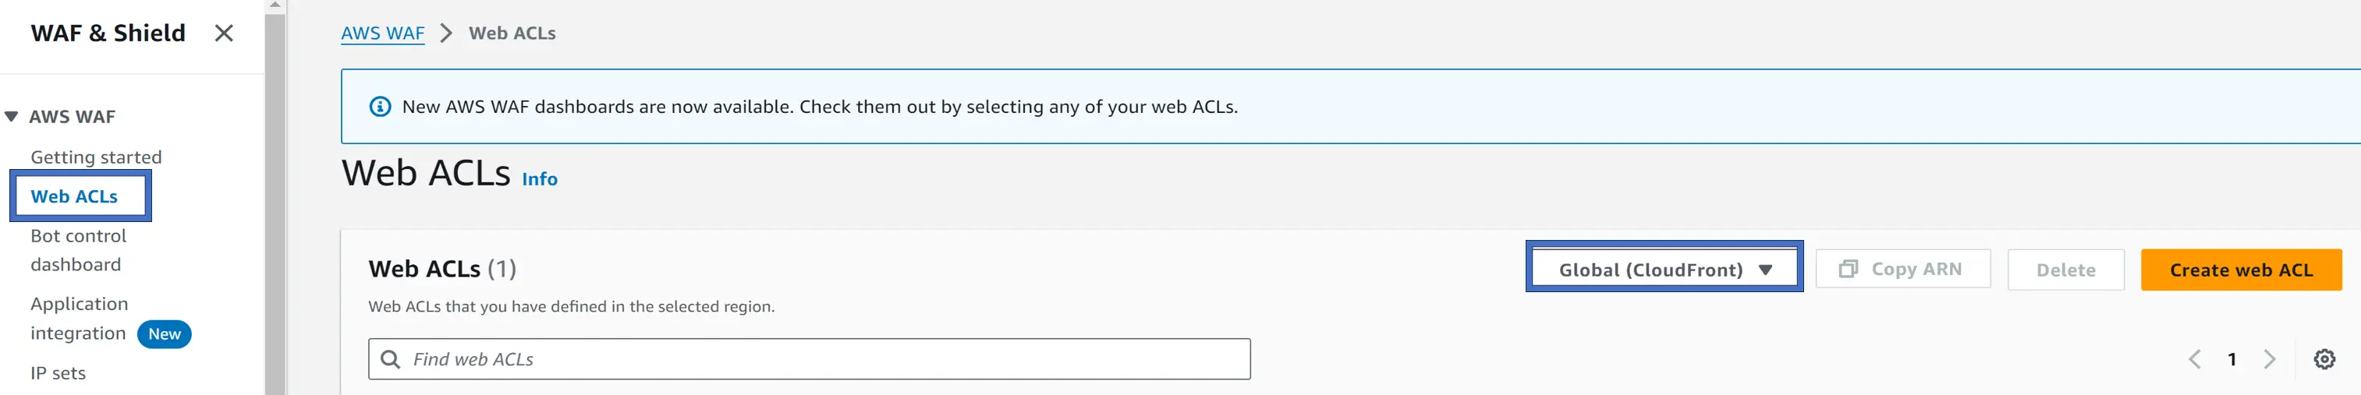The height and width of the screenshot is (395, 2361).
Task: Click the AWS WAF breadcrumb link
Action: pos(382,33)
